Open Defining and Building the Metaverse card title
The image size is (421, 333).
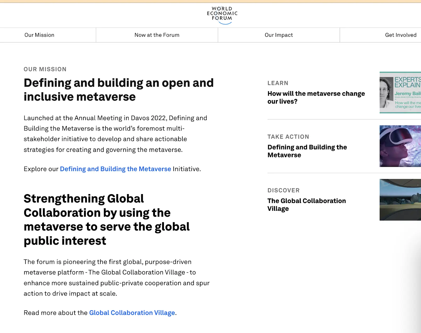click(x=307, y=151)
